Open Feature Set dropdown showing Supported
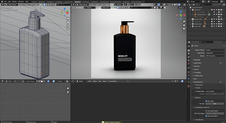Image resolution: width=226 pixels, height=123 pixels. [215, 53]
